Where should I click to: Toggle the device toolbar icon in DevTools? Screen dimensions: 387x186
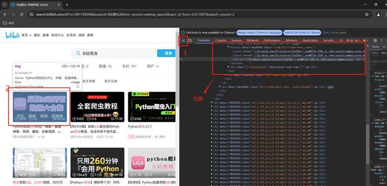(x=190, y=40)
